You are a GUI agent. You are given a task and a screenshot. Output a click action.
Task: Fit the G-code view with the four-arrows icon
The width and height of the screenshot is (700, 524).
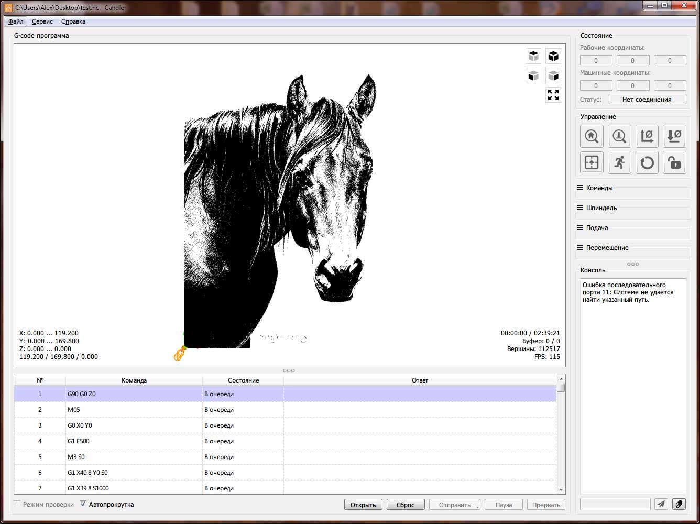tap(553, 95)
